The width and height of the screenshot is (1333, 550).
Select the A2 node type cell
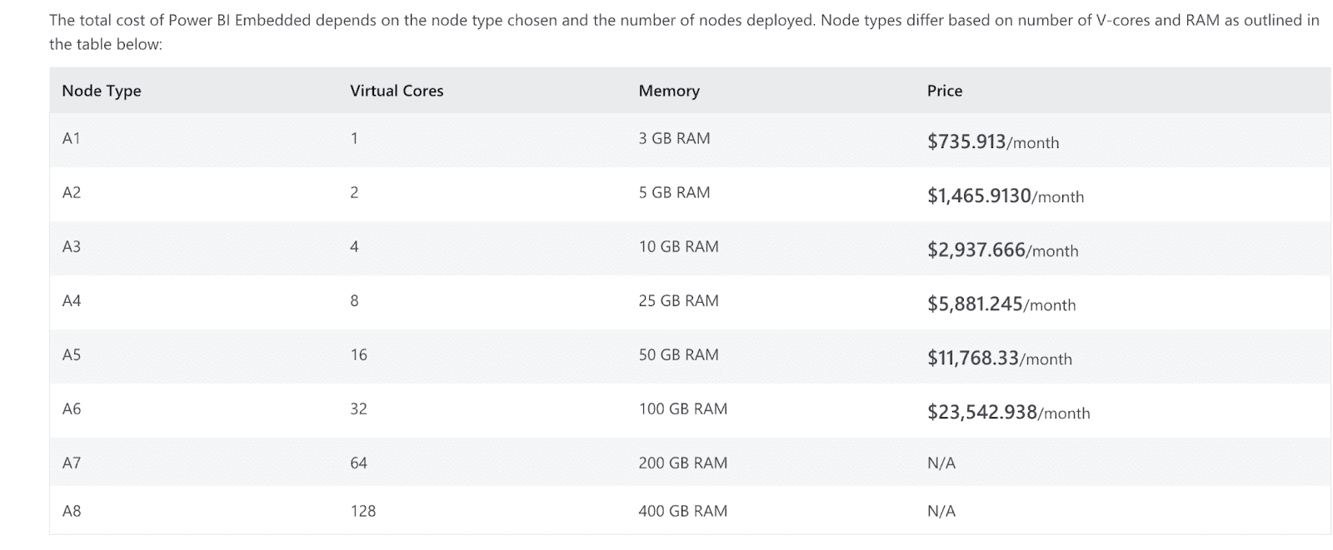72,192
